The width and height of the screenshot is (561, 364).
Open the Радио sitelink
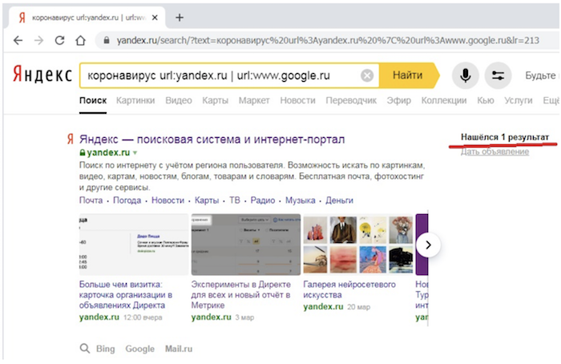[263, 200]
